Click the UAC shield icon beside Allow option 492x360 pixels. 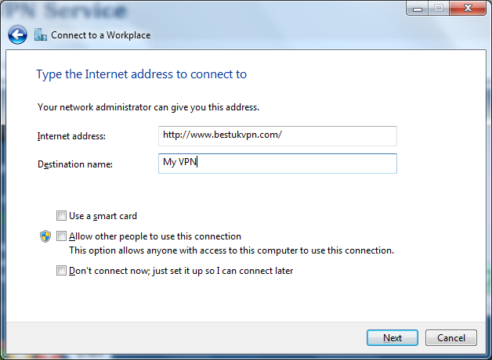point(45,236)
